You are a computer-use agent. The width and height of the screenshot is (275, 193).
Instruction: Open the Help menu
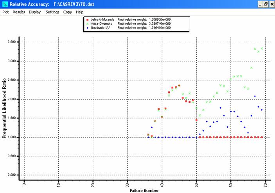(80, 12)
